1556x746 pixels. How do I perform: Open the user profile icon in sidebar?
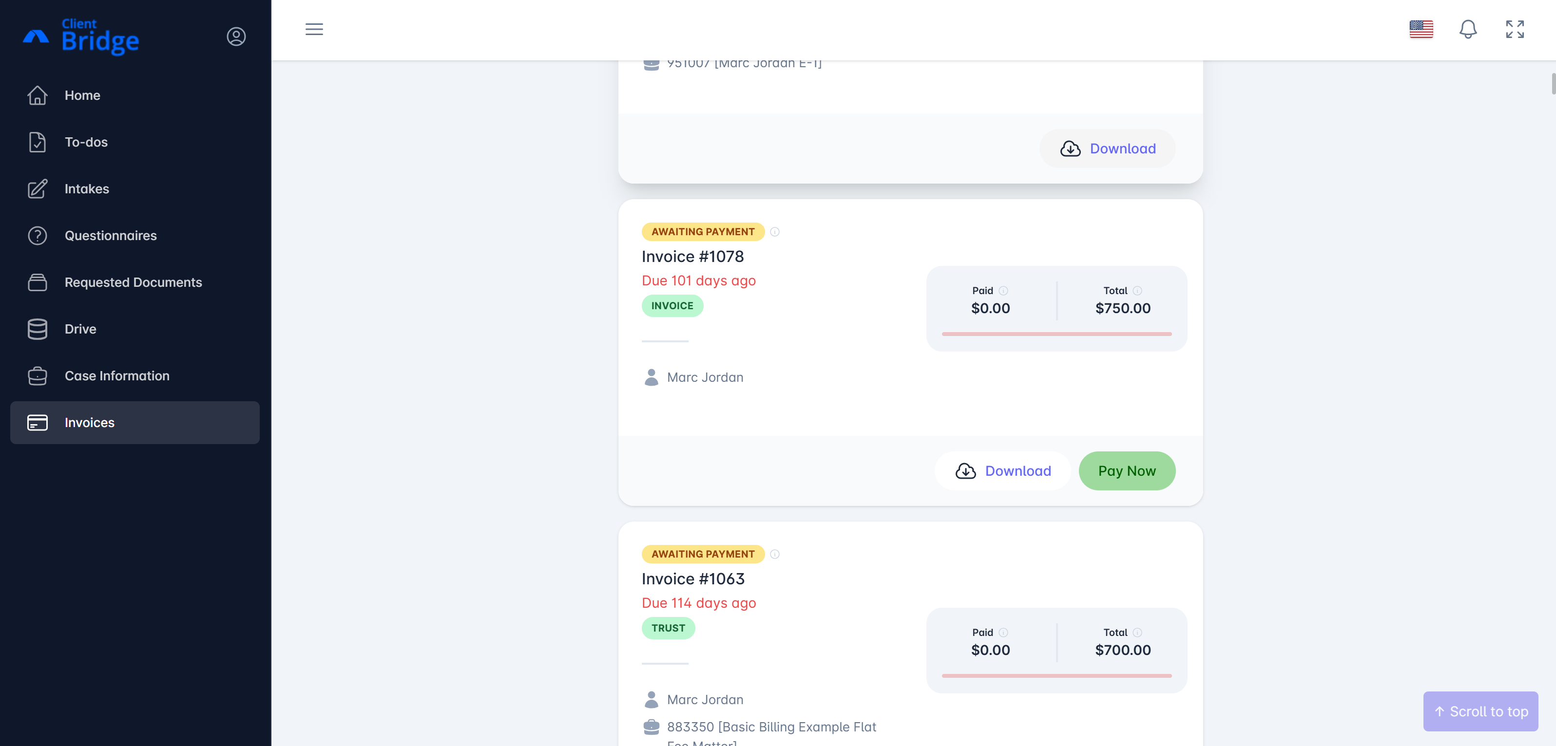point(236,37)
